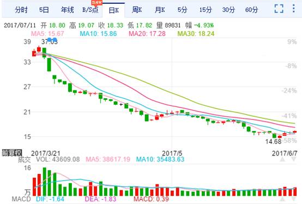Select the 年线 tab
Screen dimensions: 302x204
(67, 10)
